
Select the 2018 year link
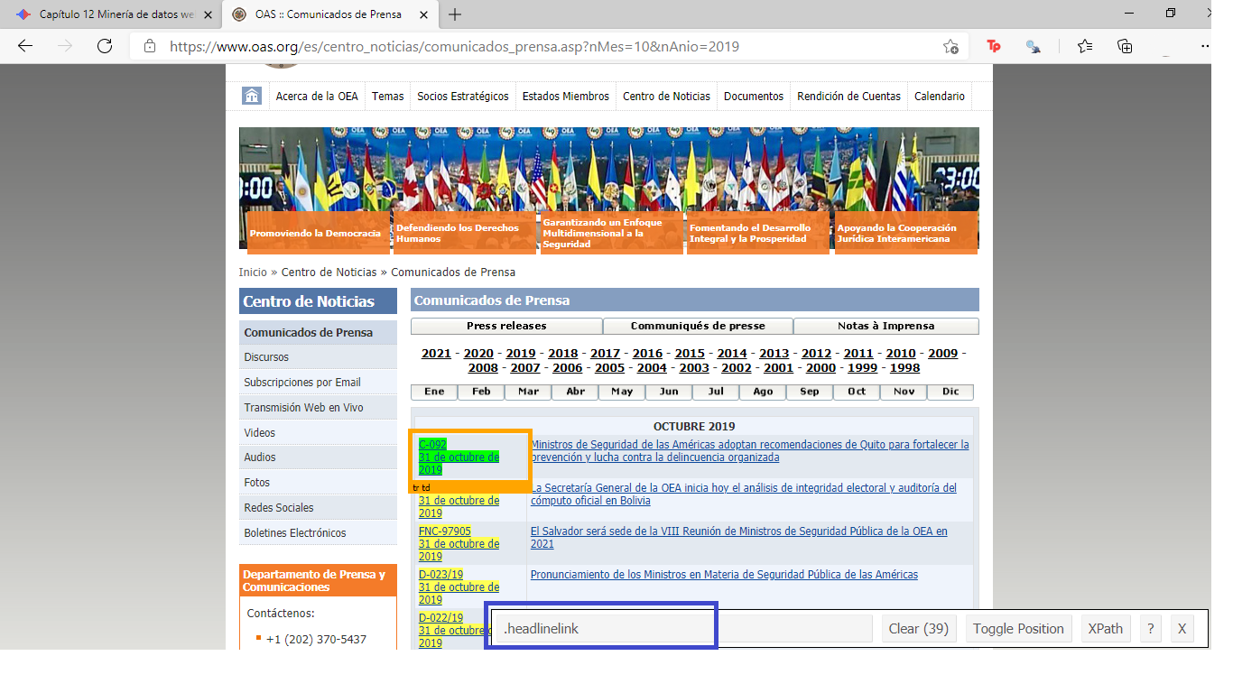tap(562, 354)
